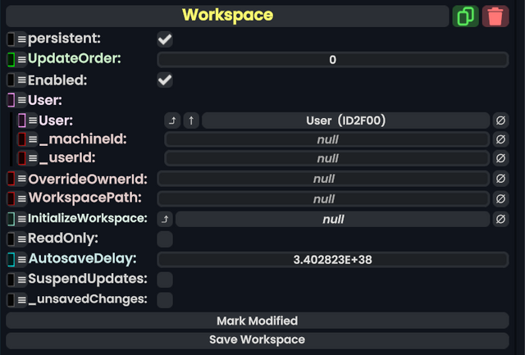Click the green duplicate component icon
Viewport: 525px width, 355px height.
tap(465, 16)
